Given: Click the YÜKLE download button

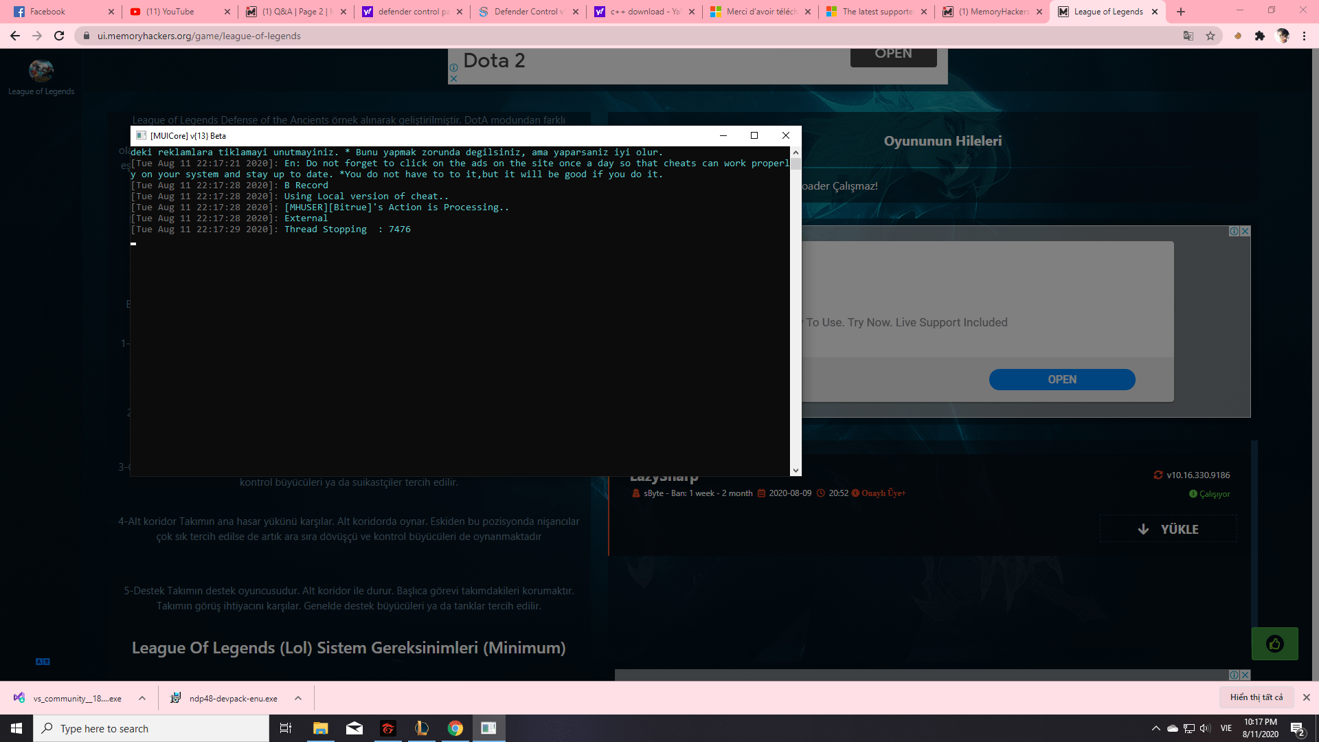Looking at the screenshot, I should pos(1168,529).
